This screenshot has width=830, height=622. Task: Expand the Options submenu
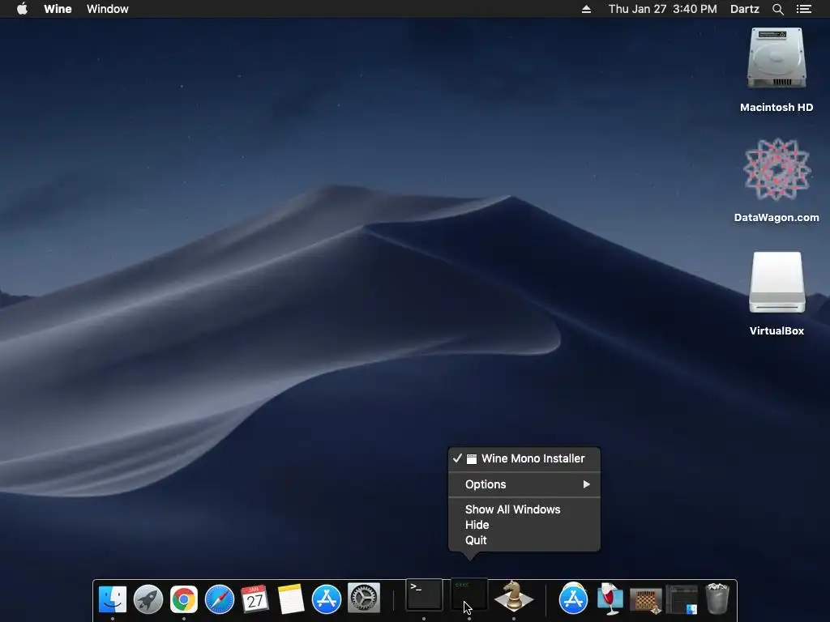point(524,484)
